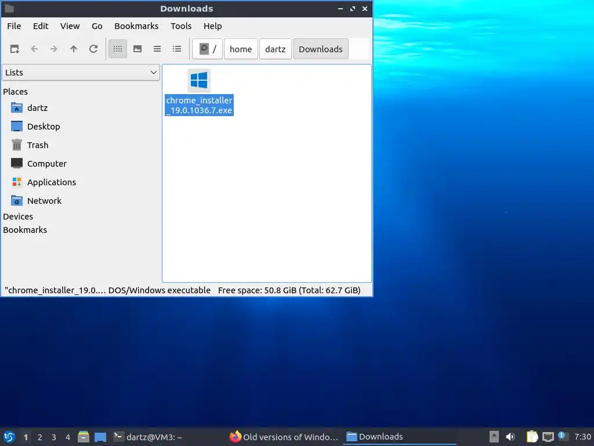The width and height of the screenshot is (594, 446).
Task: Open the update notification tray icon
Action: coord(563,436)
